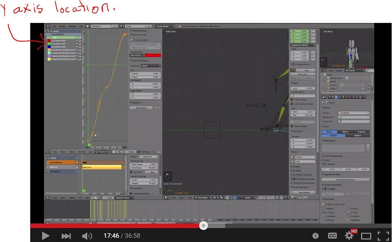Click the red X Location channel swatch
The width and height of the screenshot is (392, 242).
49,41
